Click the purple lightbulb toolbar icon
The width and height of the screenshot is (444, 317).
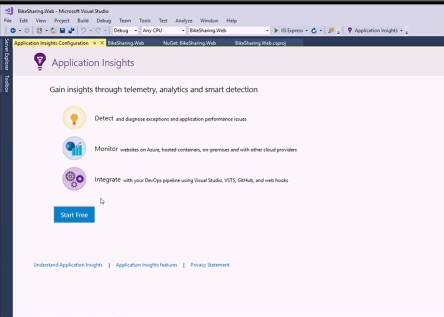pos(350,30)
